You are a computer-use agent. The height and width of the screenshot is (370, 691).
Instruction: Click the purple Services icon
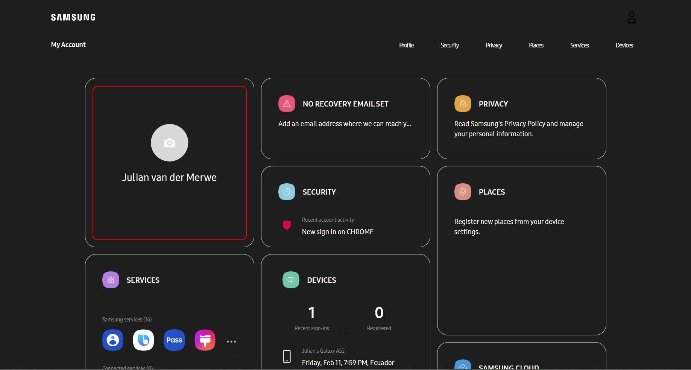111,280
